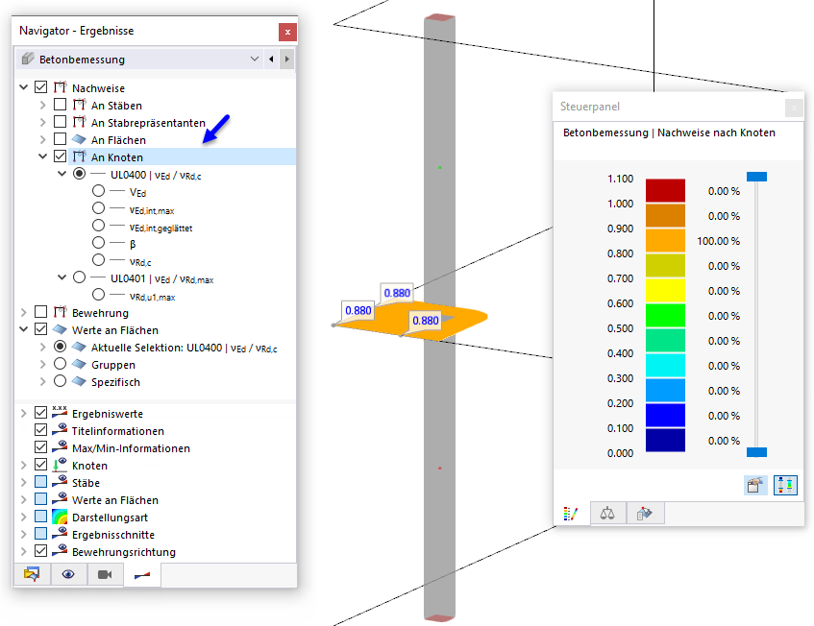Click the Ergebnisschnitte icon

[x=61, y=534]
